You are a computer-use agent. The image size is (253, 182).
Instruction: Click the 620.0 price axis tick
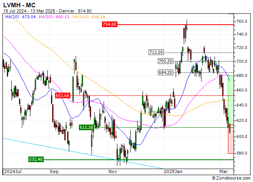pos(242,121)
